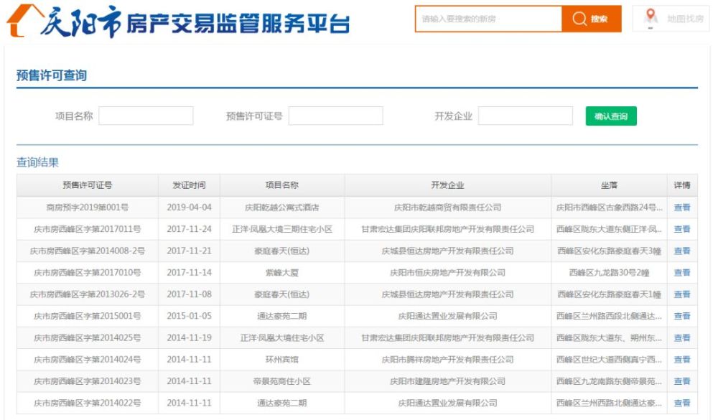This screenshot has width=718, height=420.
Task: Open 查看 for the 2017-11-08 豪庭春天 row
Action: (682, 294)
